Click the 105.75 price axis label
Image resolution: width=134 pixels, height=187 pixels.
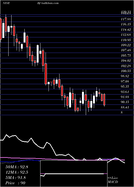click(x=126, y=56)
